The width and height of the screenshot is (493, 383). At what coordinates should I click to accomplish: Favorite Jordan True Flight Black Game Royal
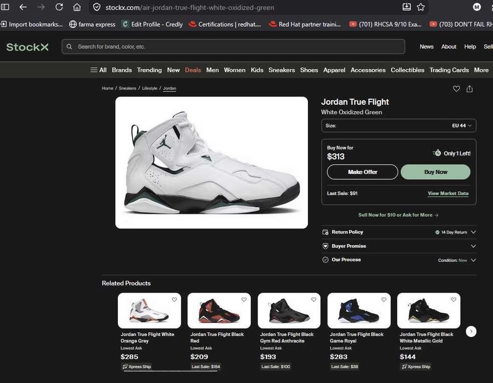tap(384, 299)
